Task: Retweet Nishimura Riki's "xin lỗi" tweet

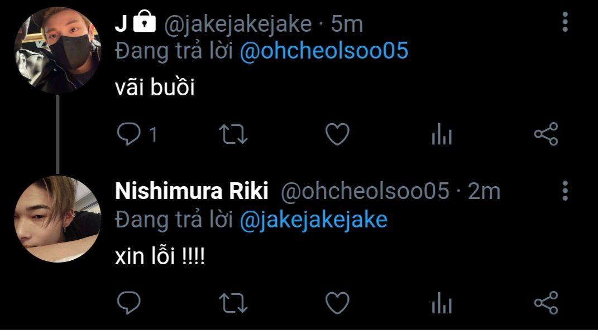Action: coord(233,303)
